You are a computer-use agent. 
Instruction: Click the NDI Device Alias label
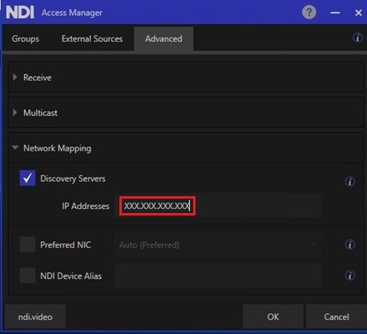(71, 276)
